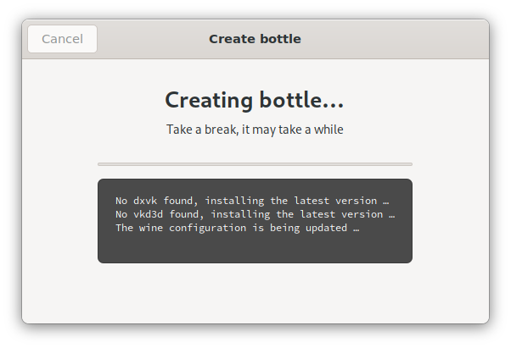
Task: Click the middle of the progress bar
Action: click(x=255, y=163)
